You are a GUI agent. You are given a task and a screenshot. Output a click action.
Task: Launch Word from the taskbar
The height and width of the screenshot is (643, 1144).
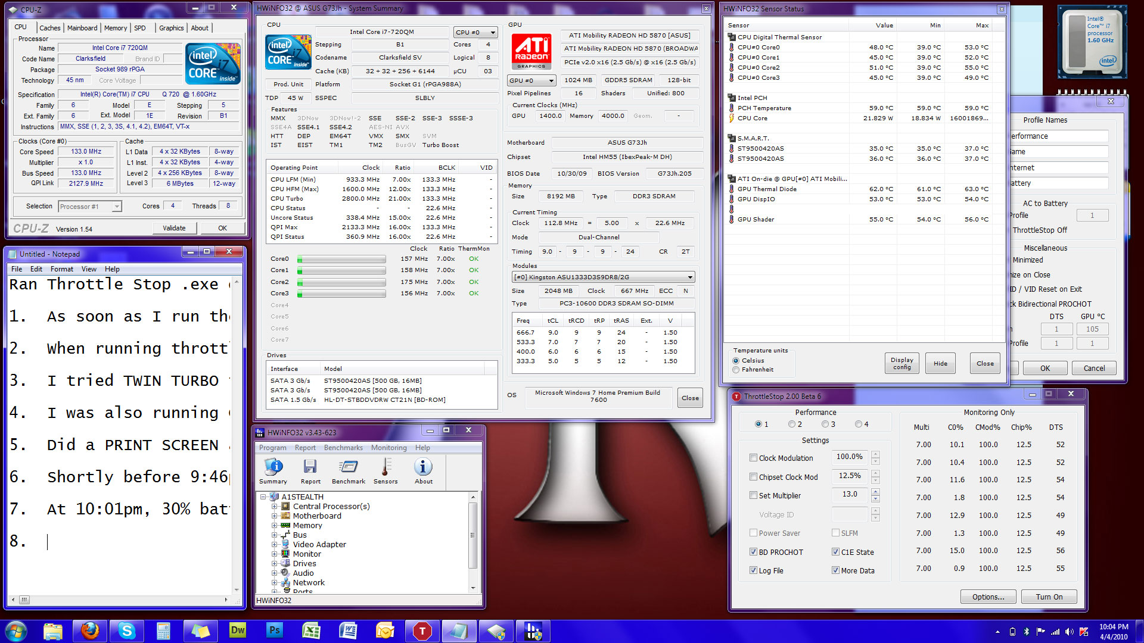[x=348, y=631]
